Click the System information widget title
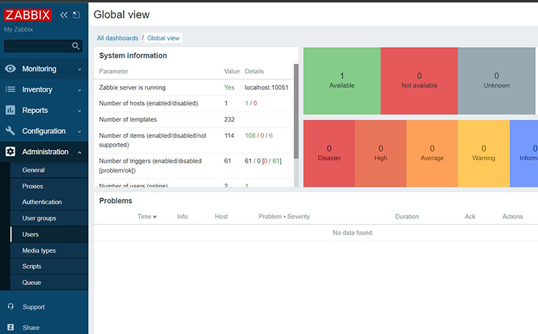The image size is (538, 334). (133, 56)
